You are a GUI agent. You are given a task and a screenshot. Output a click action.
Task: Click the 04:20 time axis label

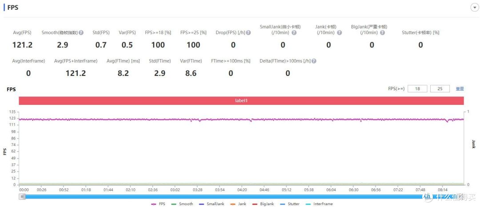[242, 190]
